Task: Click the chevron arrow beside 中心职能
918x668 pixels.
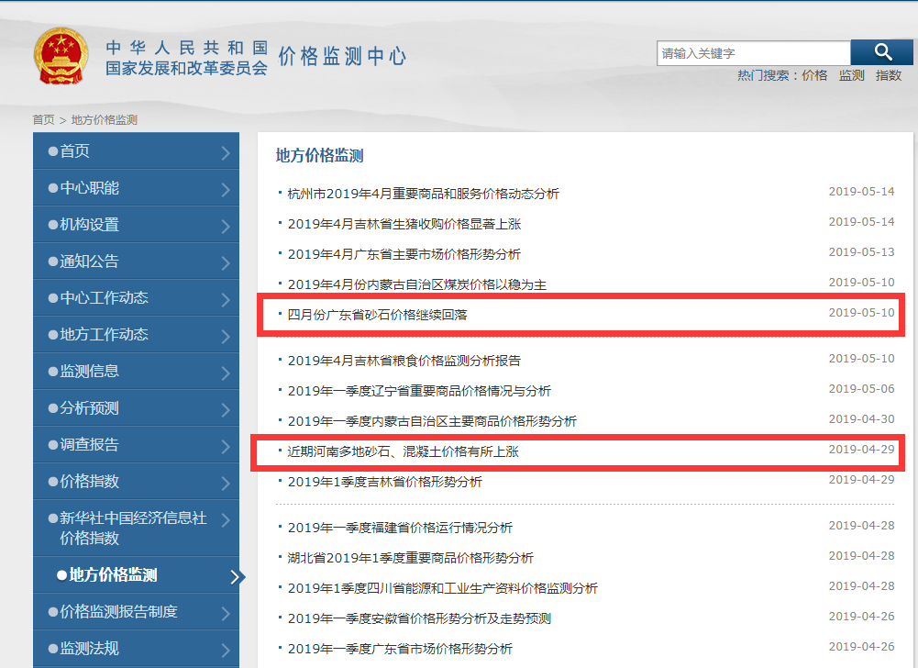Action: click(x=226, y=189)
